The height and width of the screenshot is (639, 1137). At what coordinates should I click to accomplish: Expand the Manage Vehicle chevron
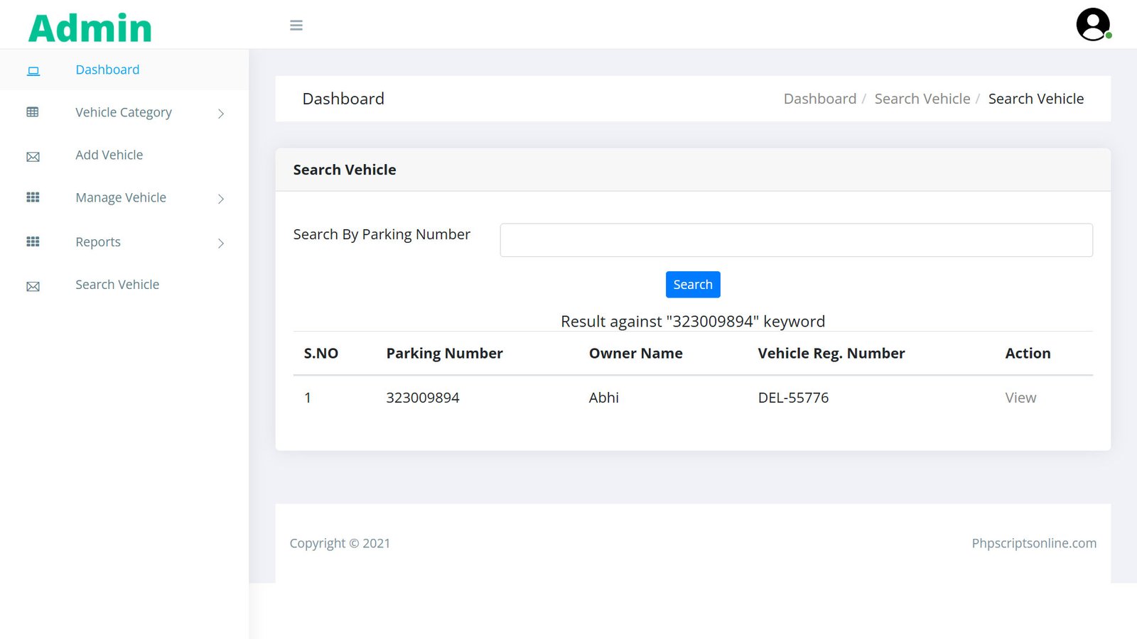coord(221,199)
